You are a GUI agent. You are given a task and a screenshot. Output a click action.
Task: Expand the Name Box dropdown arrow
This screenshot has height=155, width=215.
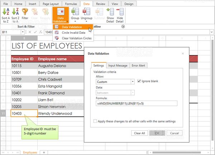(23, 32)
